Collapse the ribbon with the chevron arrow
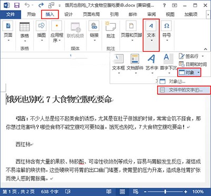 205,49
